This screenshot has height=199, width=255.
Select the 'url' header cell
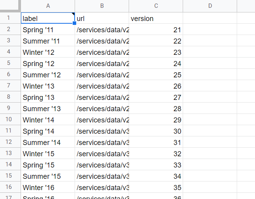click(102, 18)
